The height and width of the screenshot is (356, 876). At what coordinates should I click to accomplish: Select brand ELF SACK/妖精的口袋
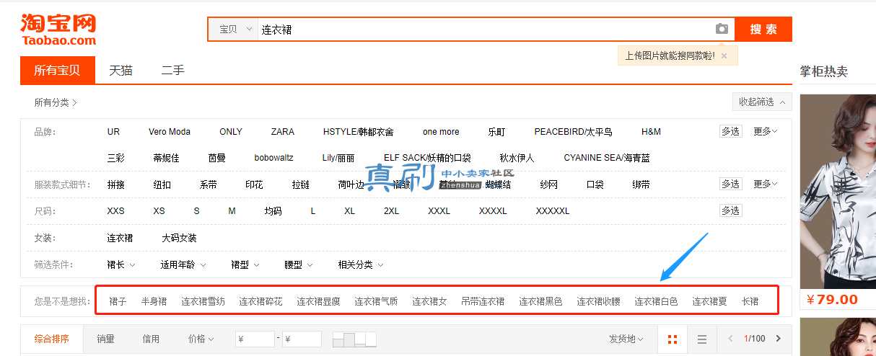(x=427, y=158)
